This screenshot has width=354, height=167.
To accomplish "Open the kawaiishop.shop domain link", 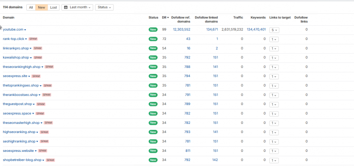I will pos(16,57).
